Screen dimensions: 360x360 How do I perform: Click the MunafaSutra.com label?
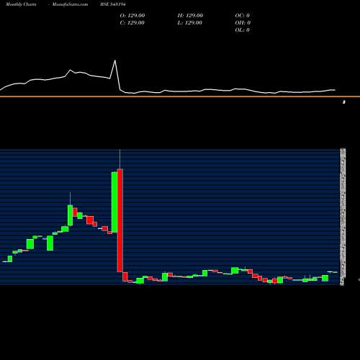tap(70, 4)
